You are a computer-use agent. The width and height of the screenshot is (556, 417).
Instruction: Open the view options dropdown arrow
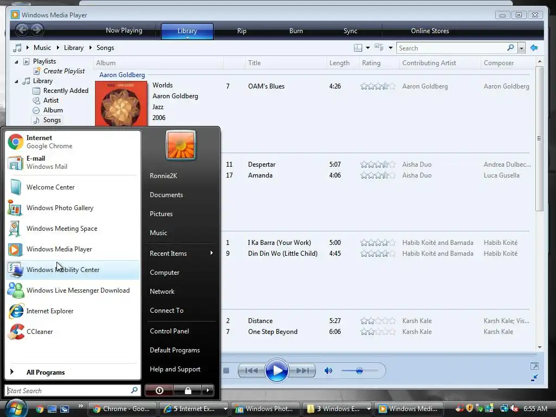click(x=390, y=48)
